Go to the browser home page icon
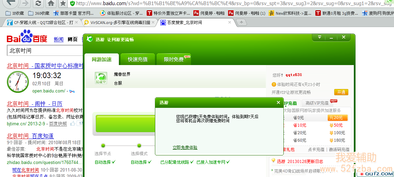 (51, 3)
